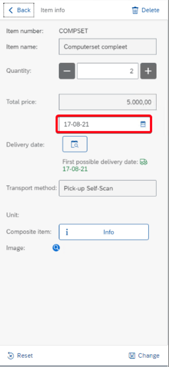Open composite item Info button
This screenshot has height=367, width=169.
point(104,232)
